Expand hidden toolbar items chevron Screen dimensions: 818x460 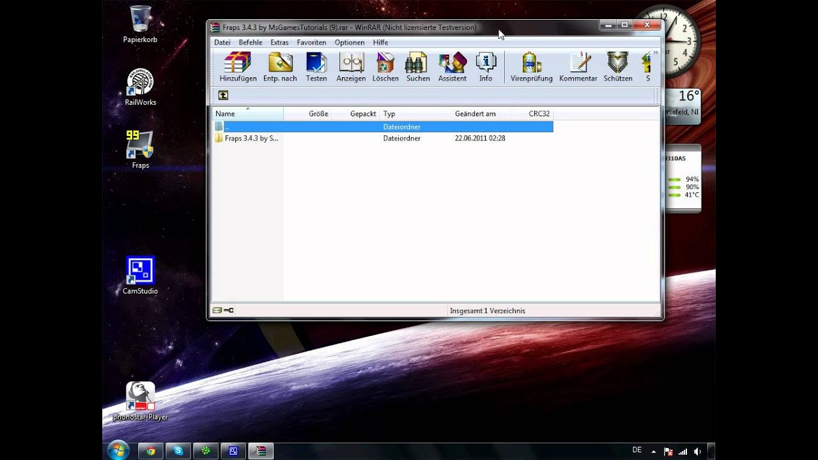[x=655, y=53]
